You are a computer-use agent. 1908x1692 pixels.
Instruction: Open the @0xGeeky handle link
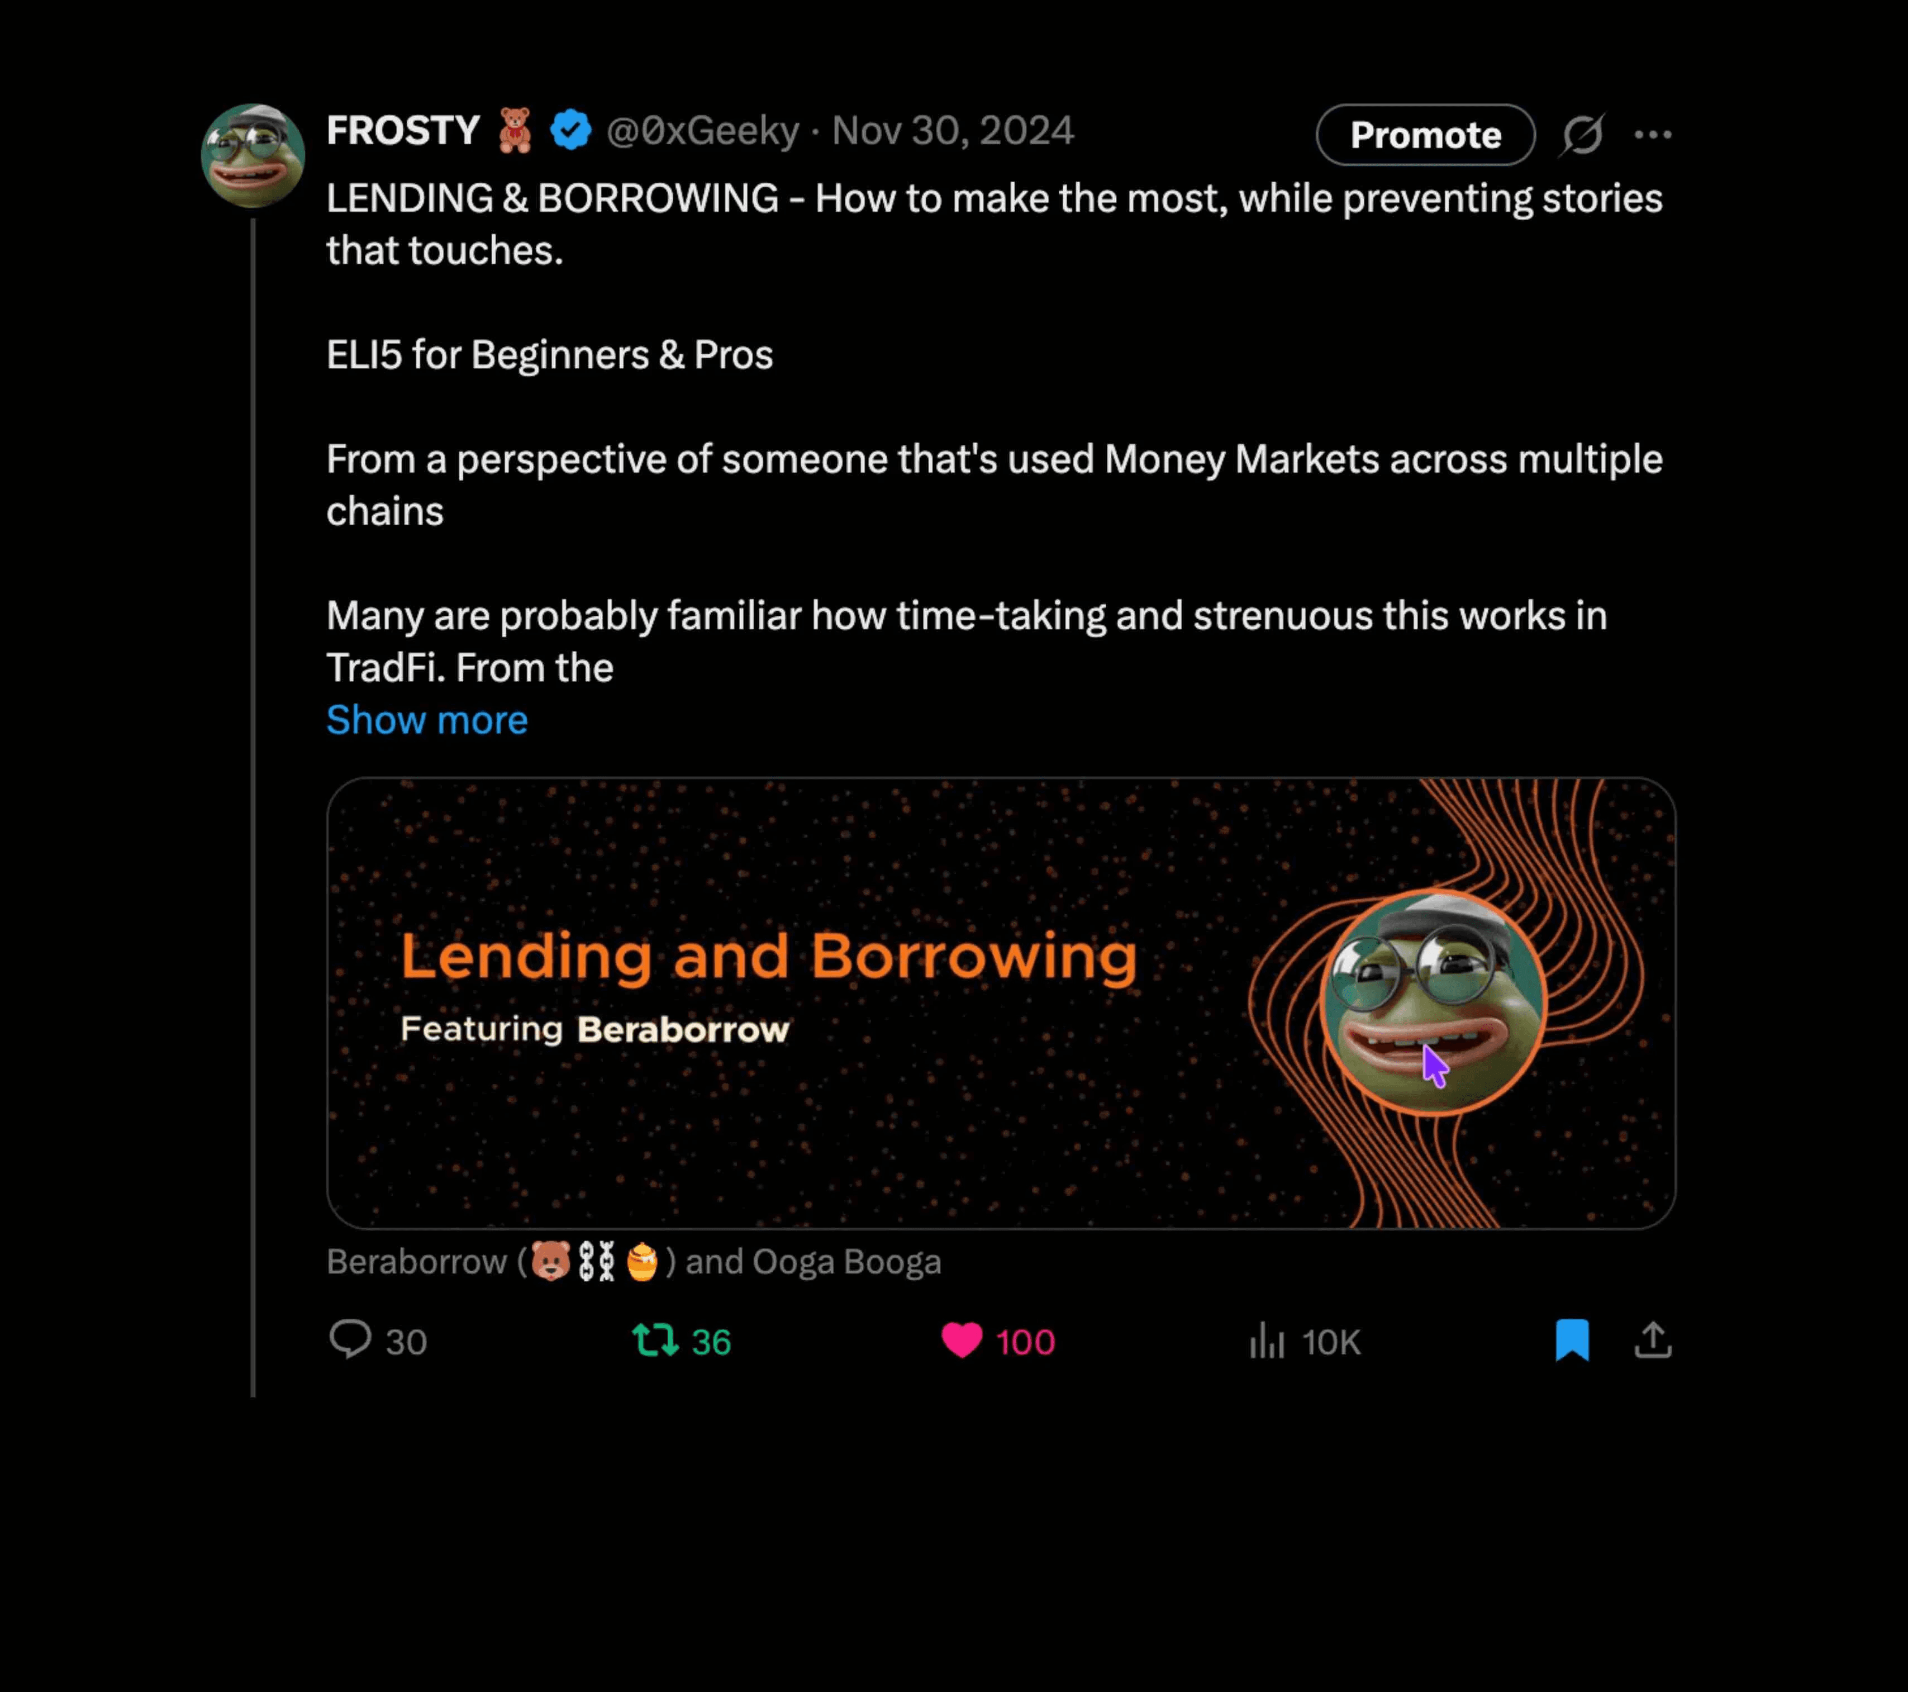coord(703,131)
